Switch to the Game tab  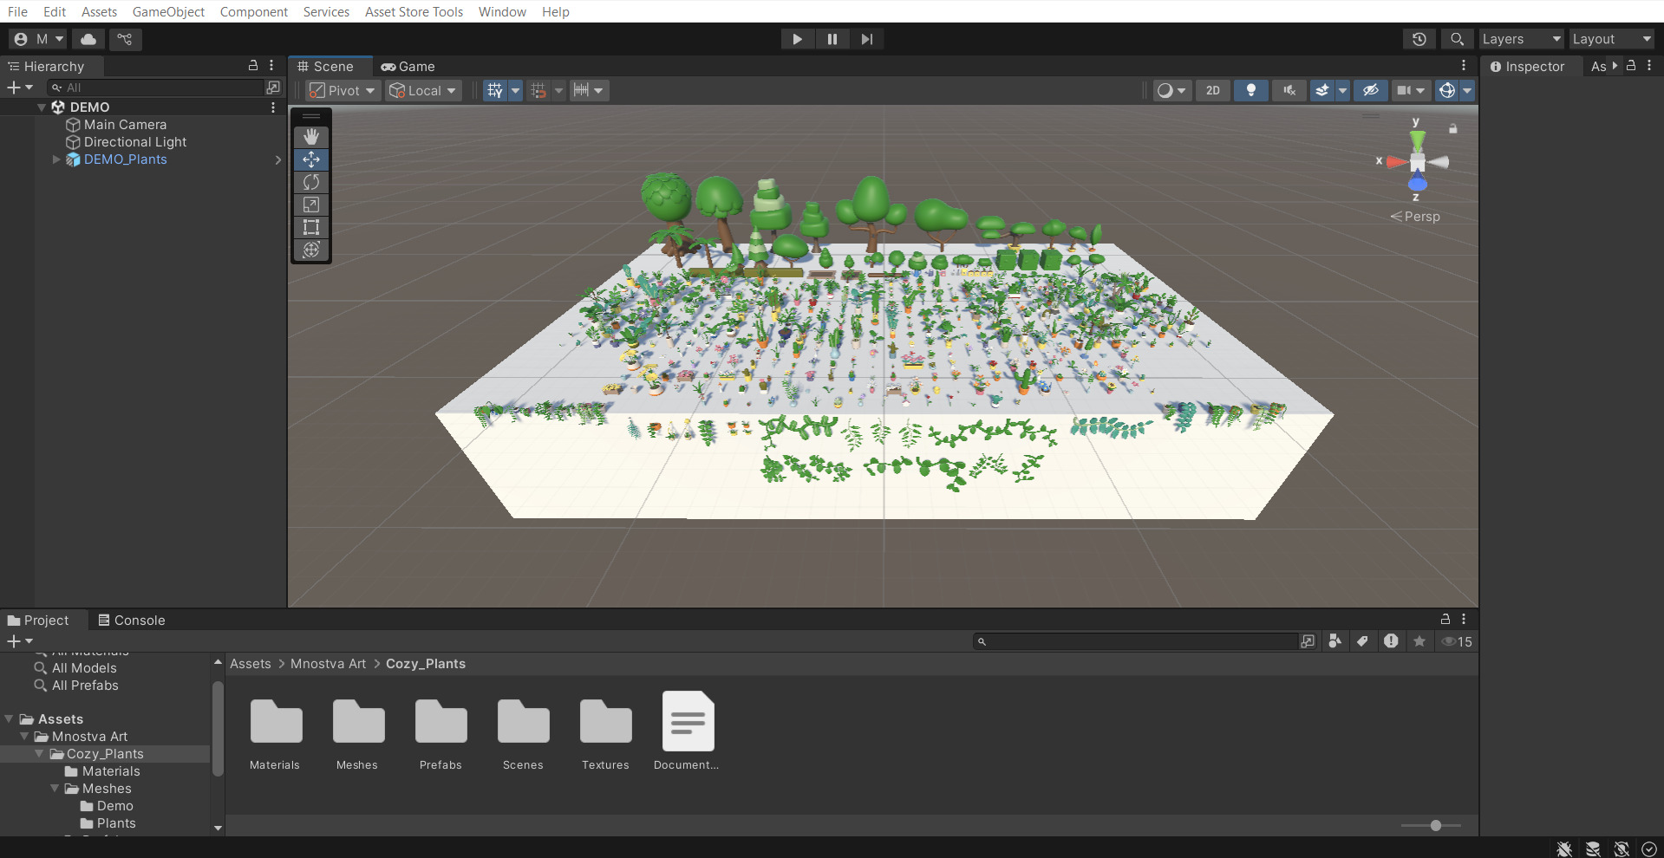click(408, 67)
